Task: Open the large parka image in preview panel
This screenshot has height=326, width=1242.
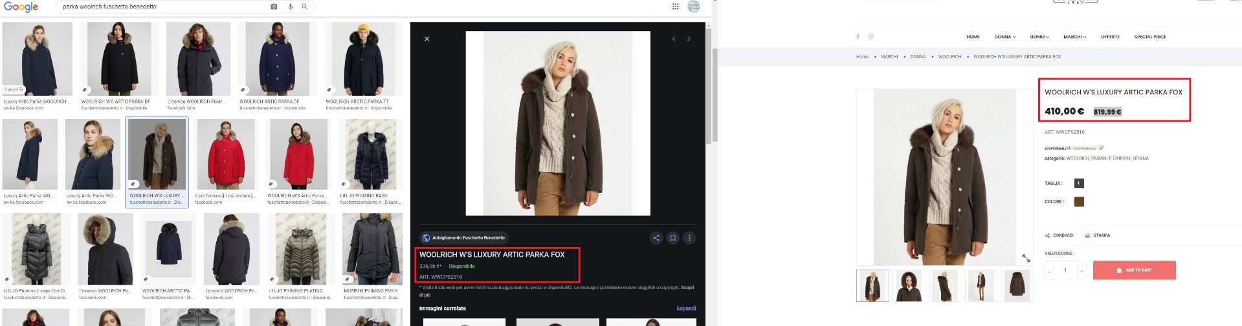Action: (558, 124)
